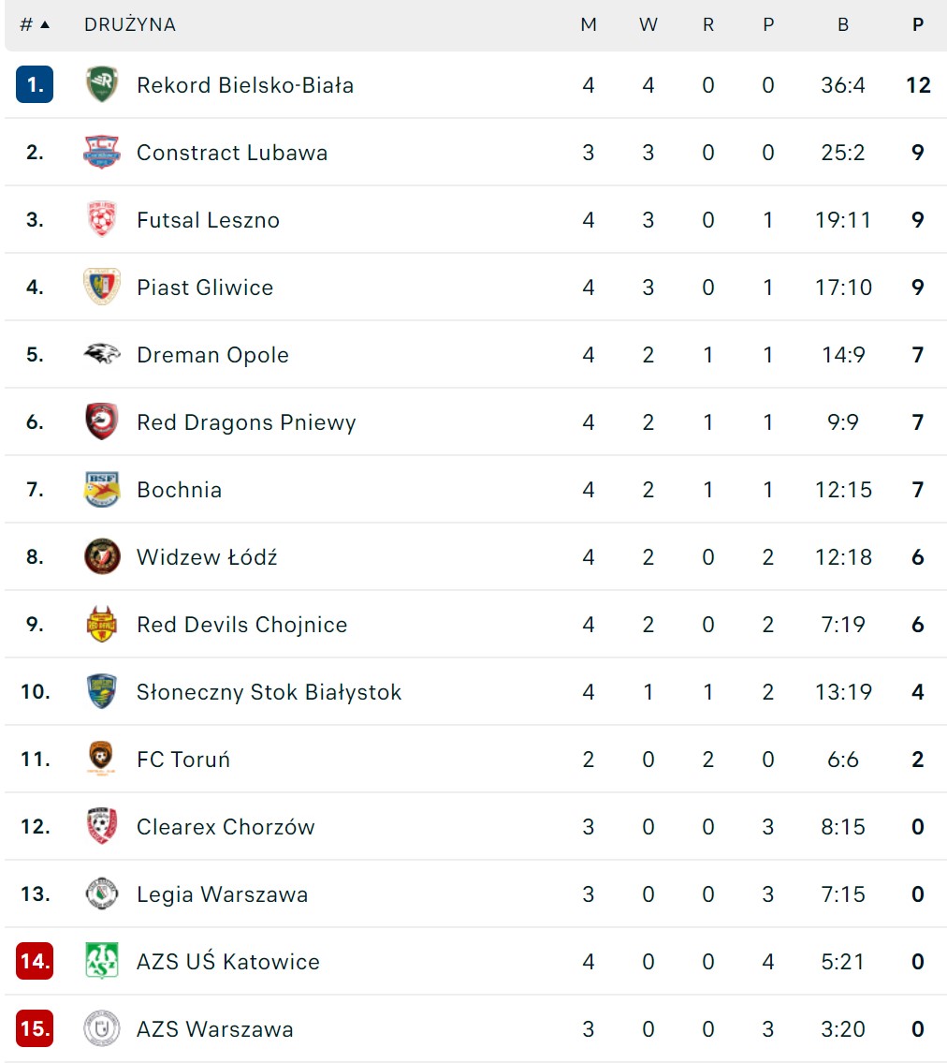Open the Słoneczny Stok Białystok team page
Viewport: 947px width, 1063px height.
point(269,692)
